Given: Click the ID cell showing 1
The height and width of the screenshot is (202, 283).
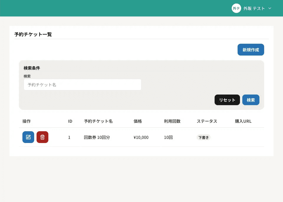Looking at the screenshot, I should tap(69, 137).
